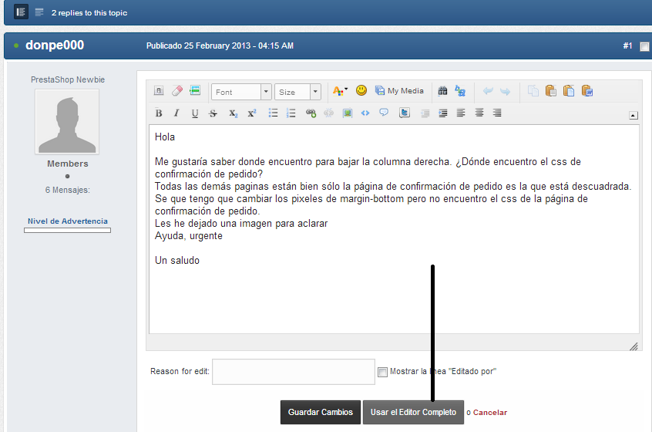Viewport: 652px width, 432px height.
Task: Click the Nivel de Advertencia progress bar
Action: [x=67, y=230]
